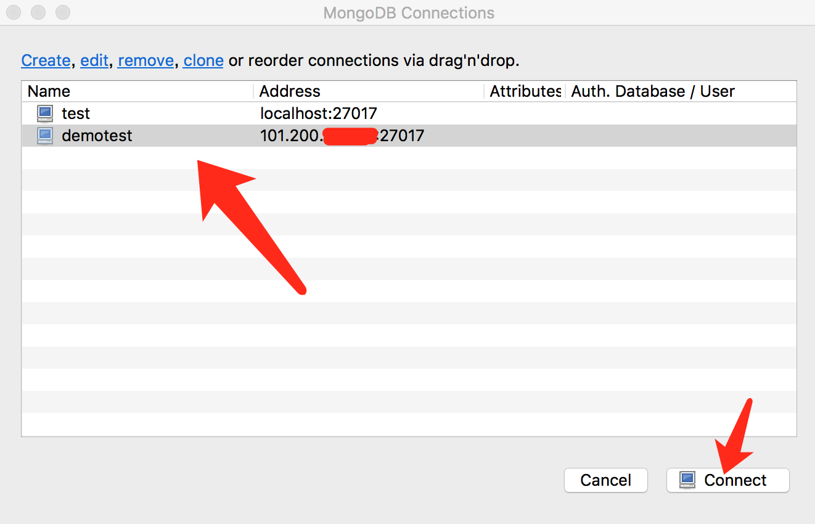Screen dimensions: 815x524
Task: Click the remove connection link
Action: 145,60
